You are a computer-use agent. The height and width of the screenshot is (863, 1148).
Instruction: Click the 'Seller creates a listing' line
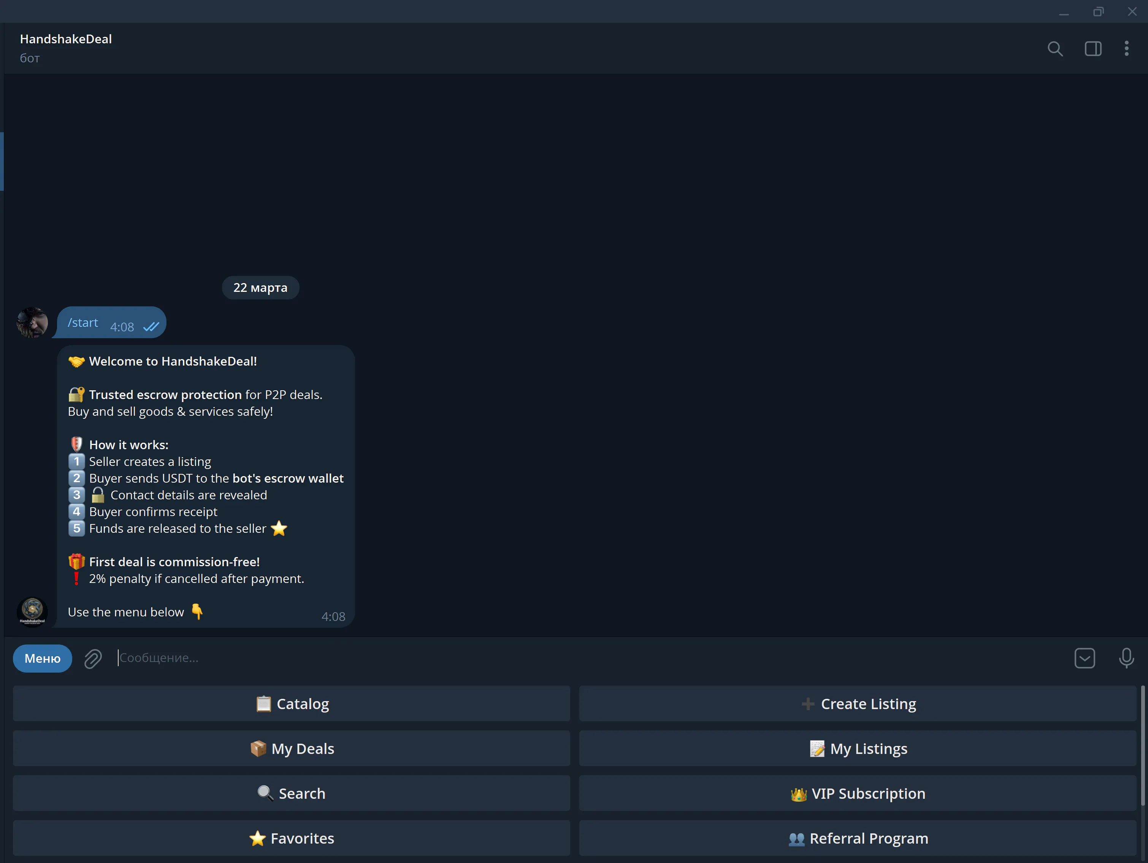150,462
